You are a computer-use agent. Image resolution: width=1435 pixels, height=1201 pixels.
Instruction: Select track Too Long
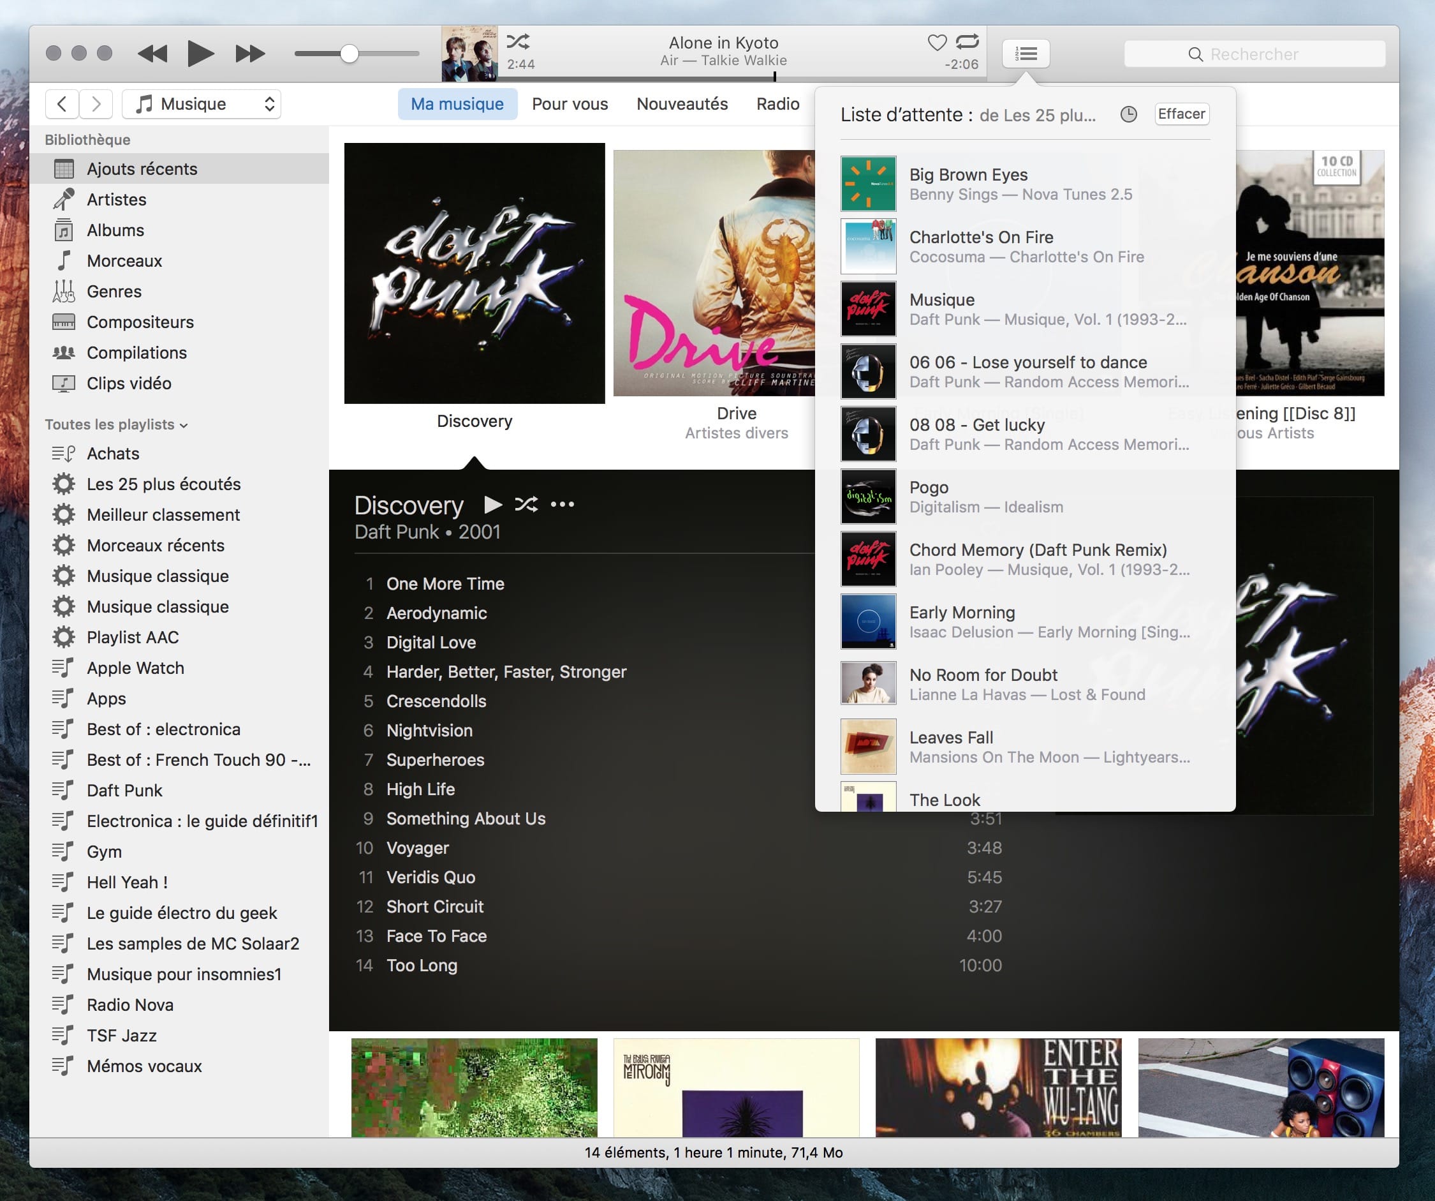click(x=422, y=965)
